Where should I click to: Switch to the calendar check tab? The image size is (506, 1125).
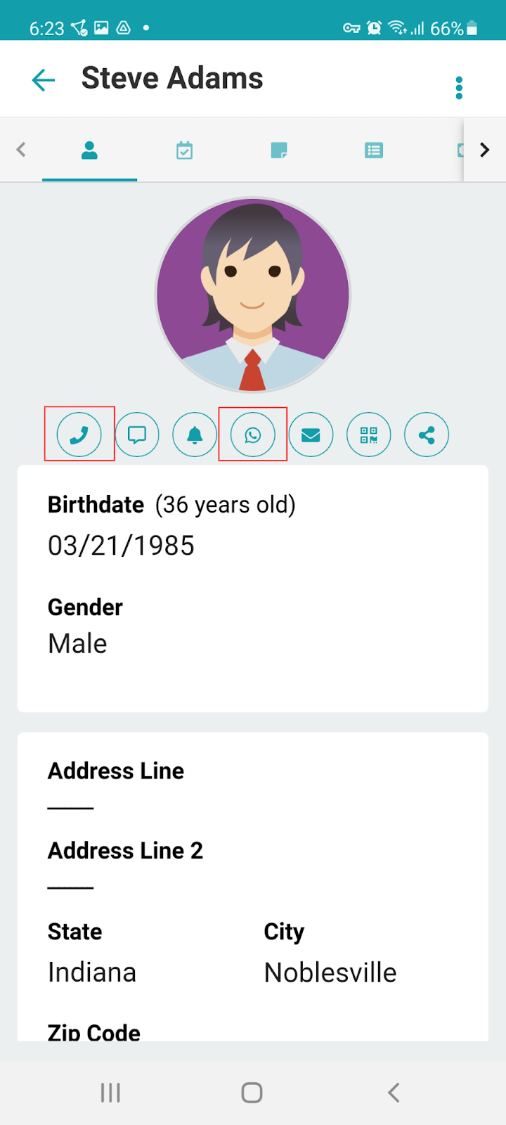pyautogui.click(x=184, y=150)
